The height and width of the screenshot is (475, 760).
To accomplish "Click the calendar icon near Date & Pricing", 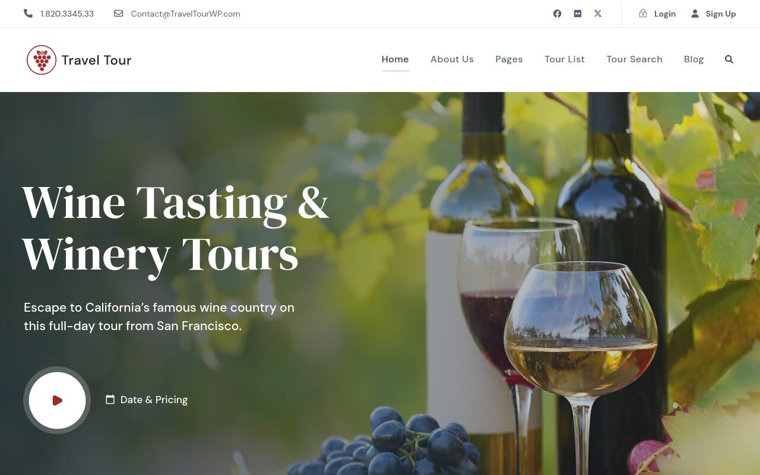I will click(110, 400).
